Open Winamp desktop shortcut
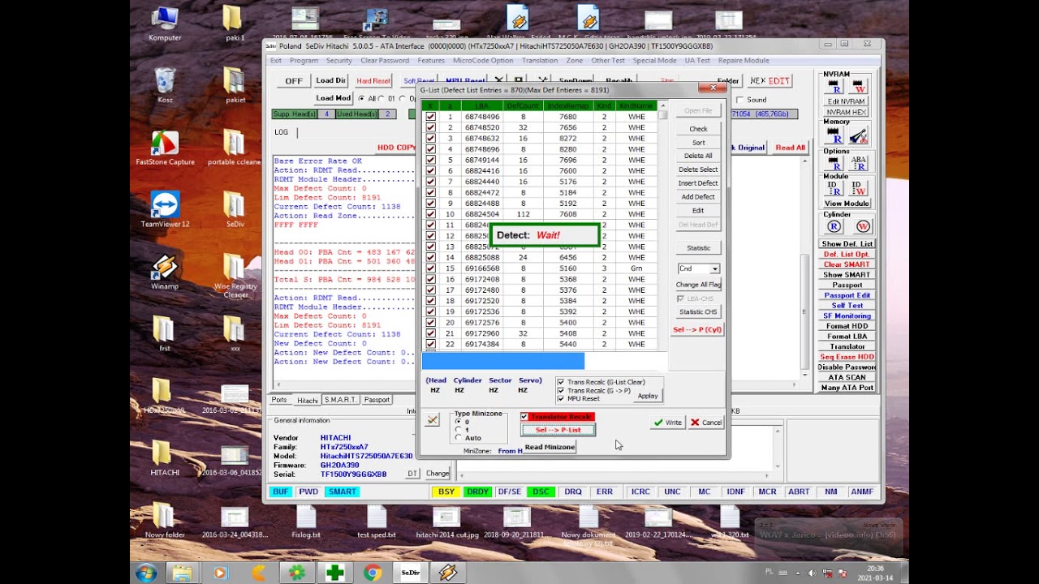 (x=165, y=272)
